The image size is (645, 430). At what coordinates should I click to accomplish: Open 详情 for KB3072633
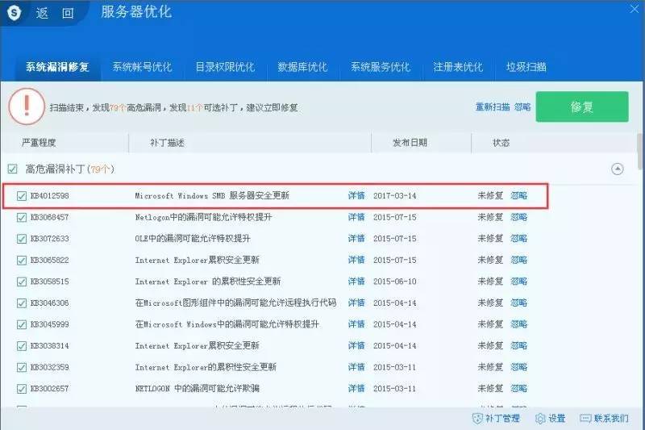point(356,238)
